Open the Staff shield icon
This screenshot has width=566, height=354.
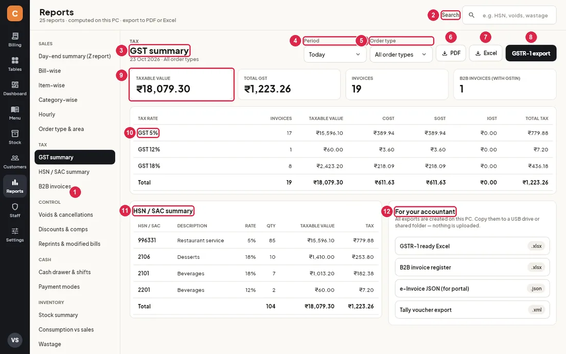pos(15,207)
